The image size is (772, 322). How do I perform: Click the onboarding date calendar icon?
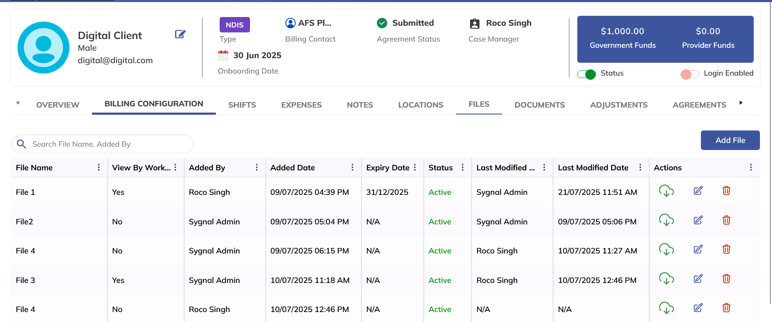click(x=223, y=55)
